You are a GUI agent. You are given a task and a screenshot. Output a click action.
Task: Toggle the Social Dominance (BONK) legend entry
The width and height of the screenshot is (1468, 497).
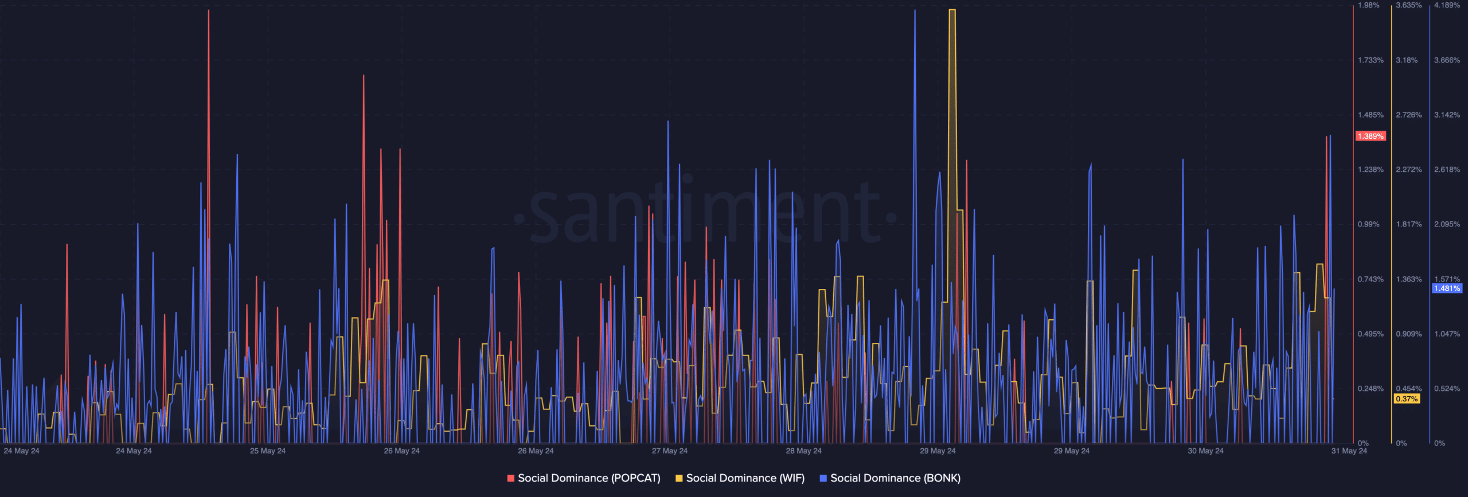[890, 478]
